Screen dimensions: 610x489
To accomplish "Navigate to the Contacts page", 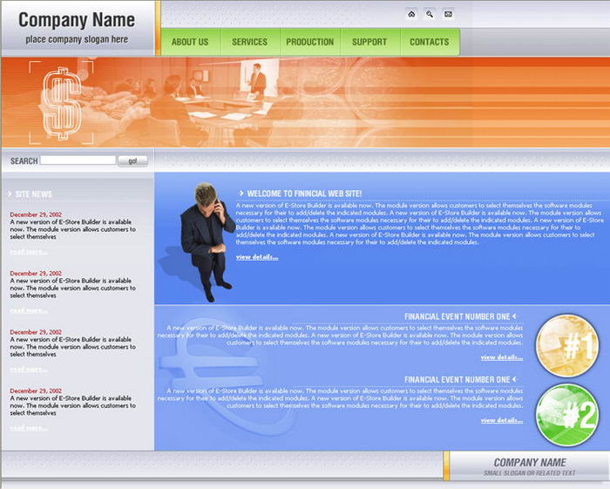I will point(430,42).
